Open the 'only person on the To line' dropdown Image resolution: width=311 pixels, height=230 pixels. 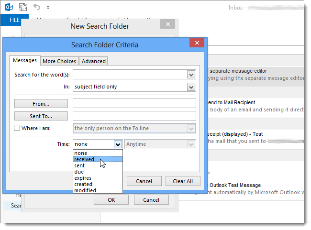point(134,129)
